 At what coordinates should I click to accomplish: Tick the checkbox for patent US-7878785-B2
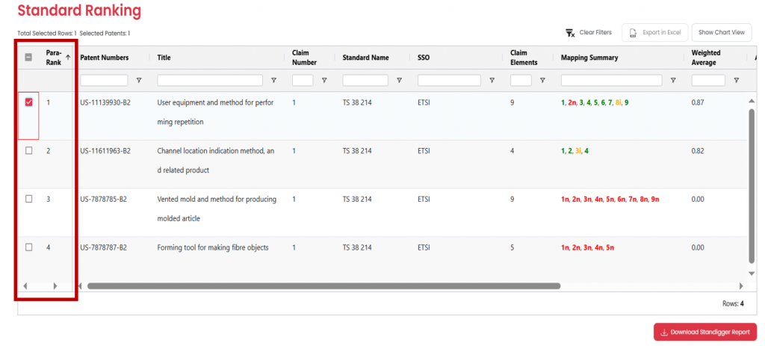[x=29, y=199]
